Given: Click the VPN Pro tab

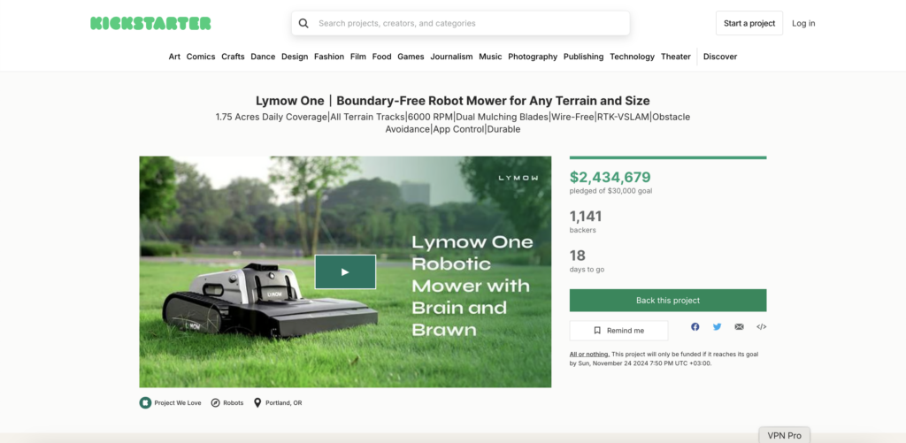Looking at the screenshot, I should 784,436.
